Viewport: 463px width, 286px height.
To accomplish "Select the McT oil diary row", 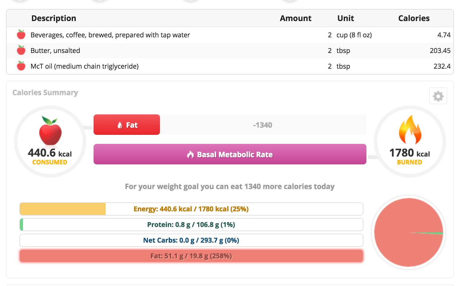I will point(230,66).
